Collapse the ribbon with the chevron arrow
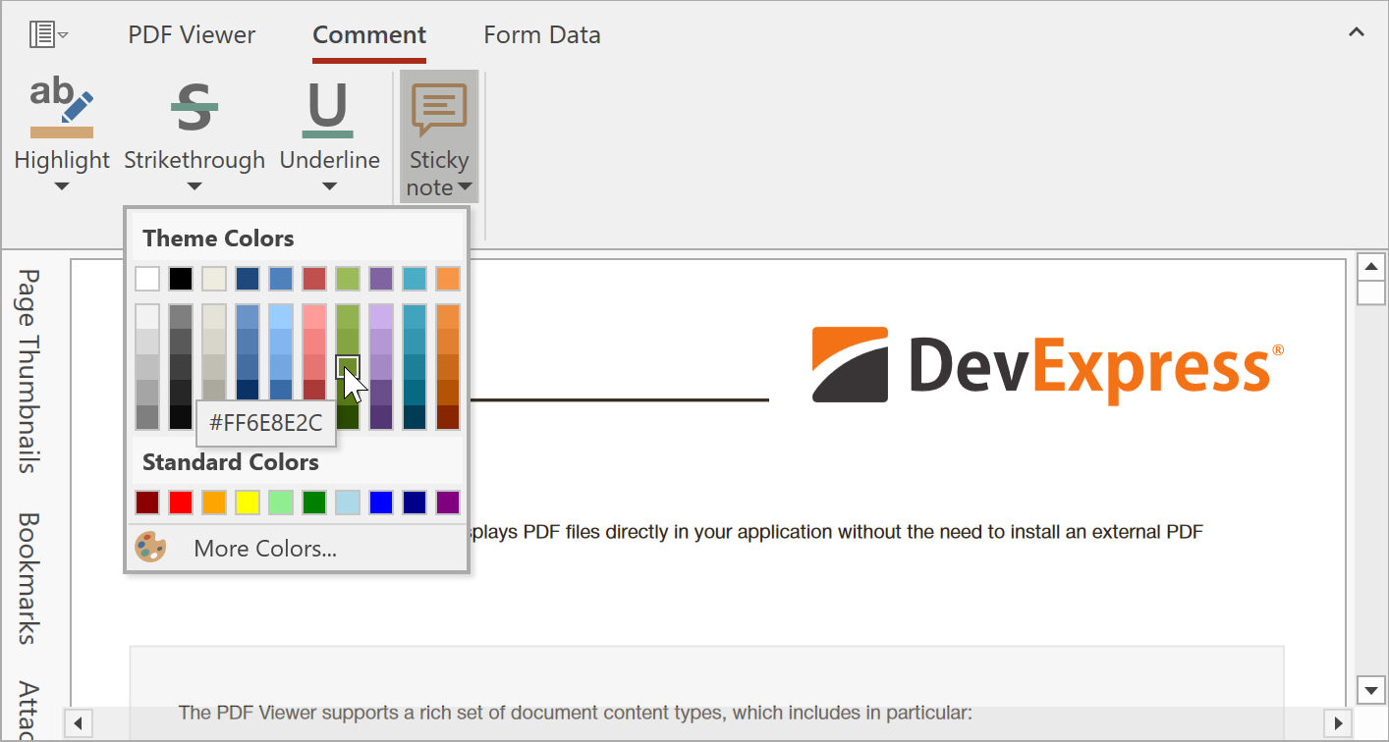The height and width of the screenshot is (742, 1389). [x=1356, y=32]
